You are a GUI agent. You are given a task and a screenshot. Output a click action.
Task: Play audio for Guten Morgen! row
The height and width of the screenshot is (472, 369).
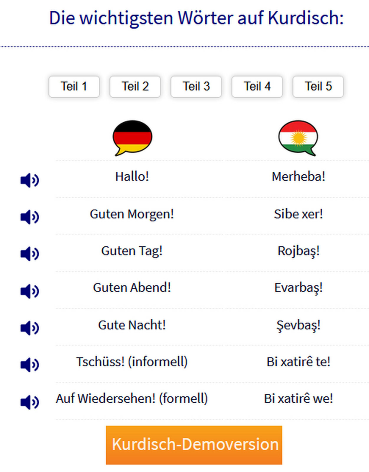[29, 217]
